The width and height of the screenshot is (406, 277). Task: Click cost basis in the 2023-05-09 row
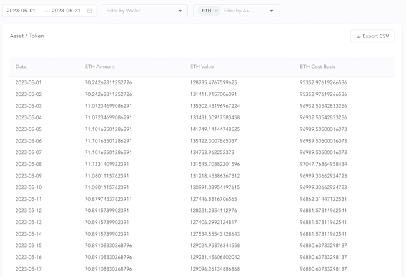click(x=323, y=175)
